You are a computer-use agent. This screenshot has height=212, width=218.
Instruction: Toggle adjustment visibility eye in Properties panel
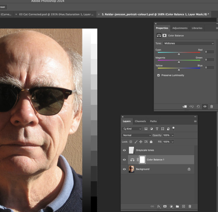[205, 106]
